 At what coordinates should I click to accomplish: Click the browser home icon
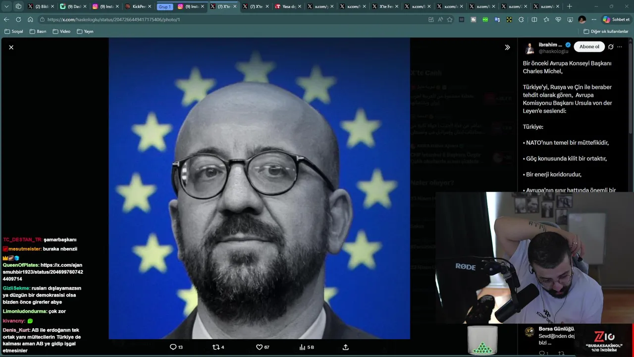coord(30,19)
